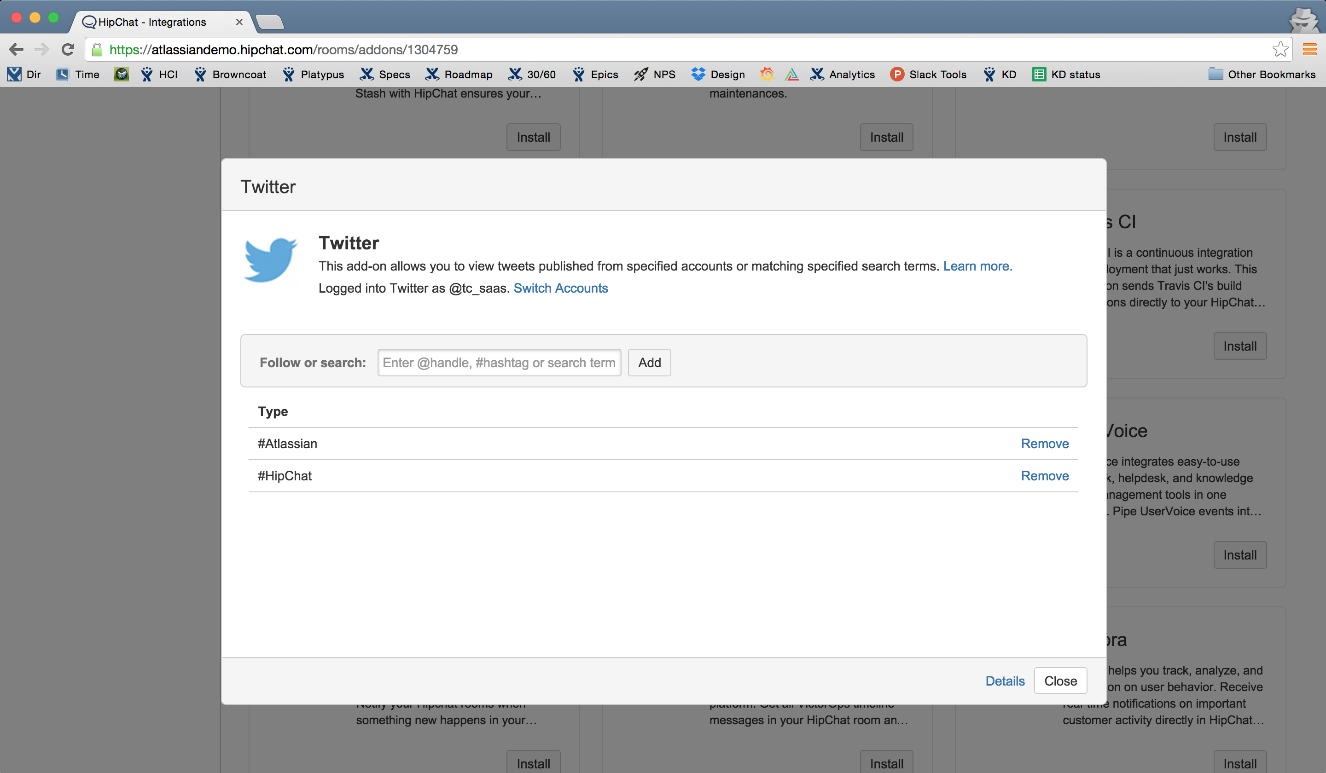Remove the #Atlassian search term
This screenshot has width=1326, height=773.
pyautogui.click(x=1044, y=443)
